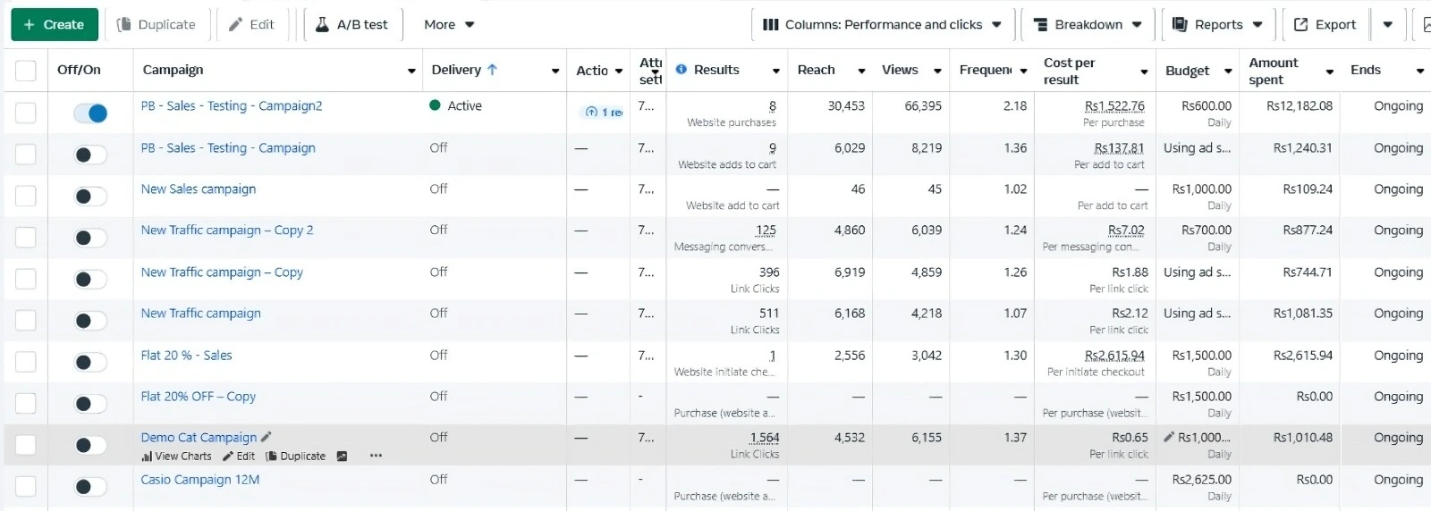
Task: Open the Columns: Performance and clicks dropdown
Action: point(881,25)
